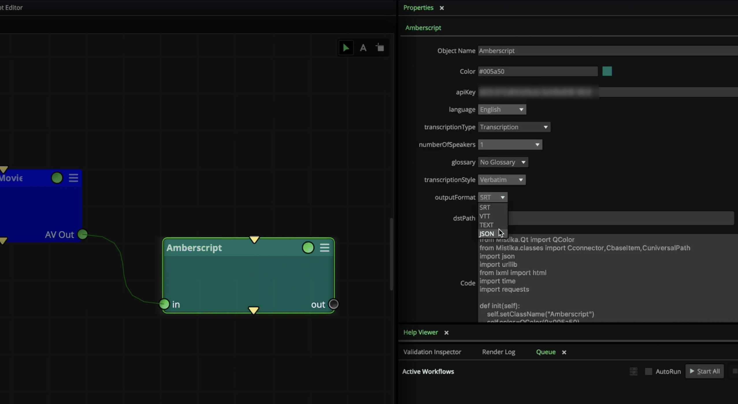
Task: Open the transcriptionStyle dropdown
Action: coord(502,180)
